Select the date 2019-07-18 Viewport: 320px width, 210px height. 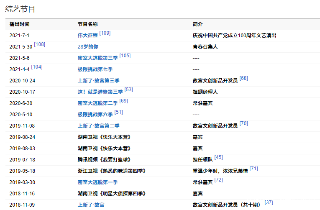(22, 160)
